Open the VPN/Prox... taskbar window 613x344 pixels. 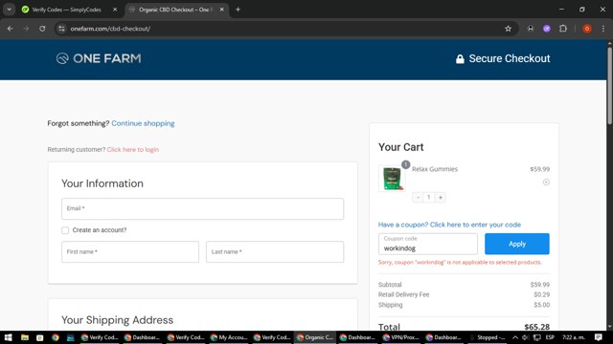400,337
